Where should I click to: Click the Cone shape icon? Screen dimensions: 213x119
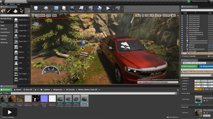tap(16, 63)
